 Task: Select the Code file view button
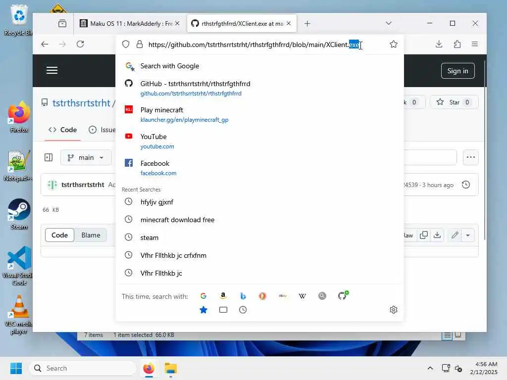pos(59,235)
